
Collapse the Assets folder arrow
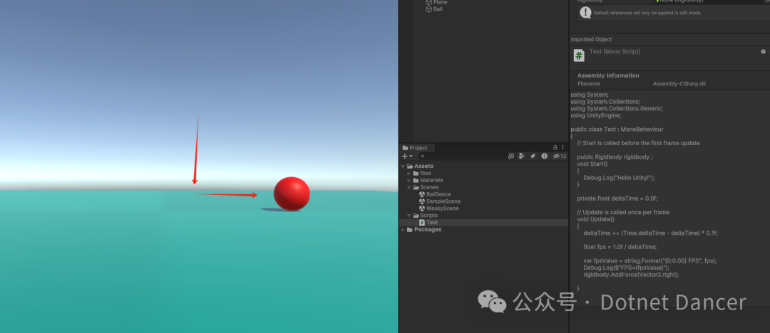pos(404,166)
